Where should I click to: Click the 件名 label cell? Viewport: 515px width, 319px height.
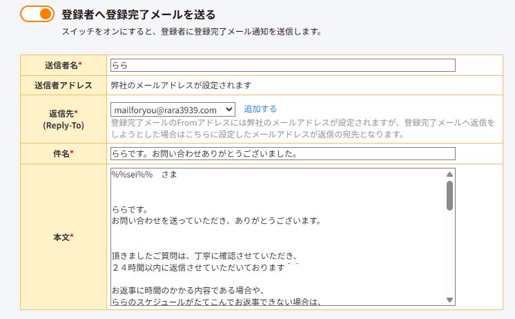64,153
